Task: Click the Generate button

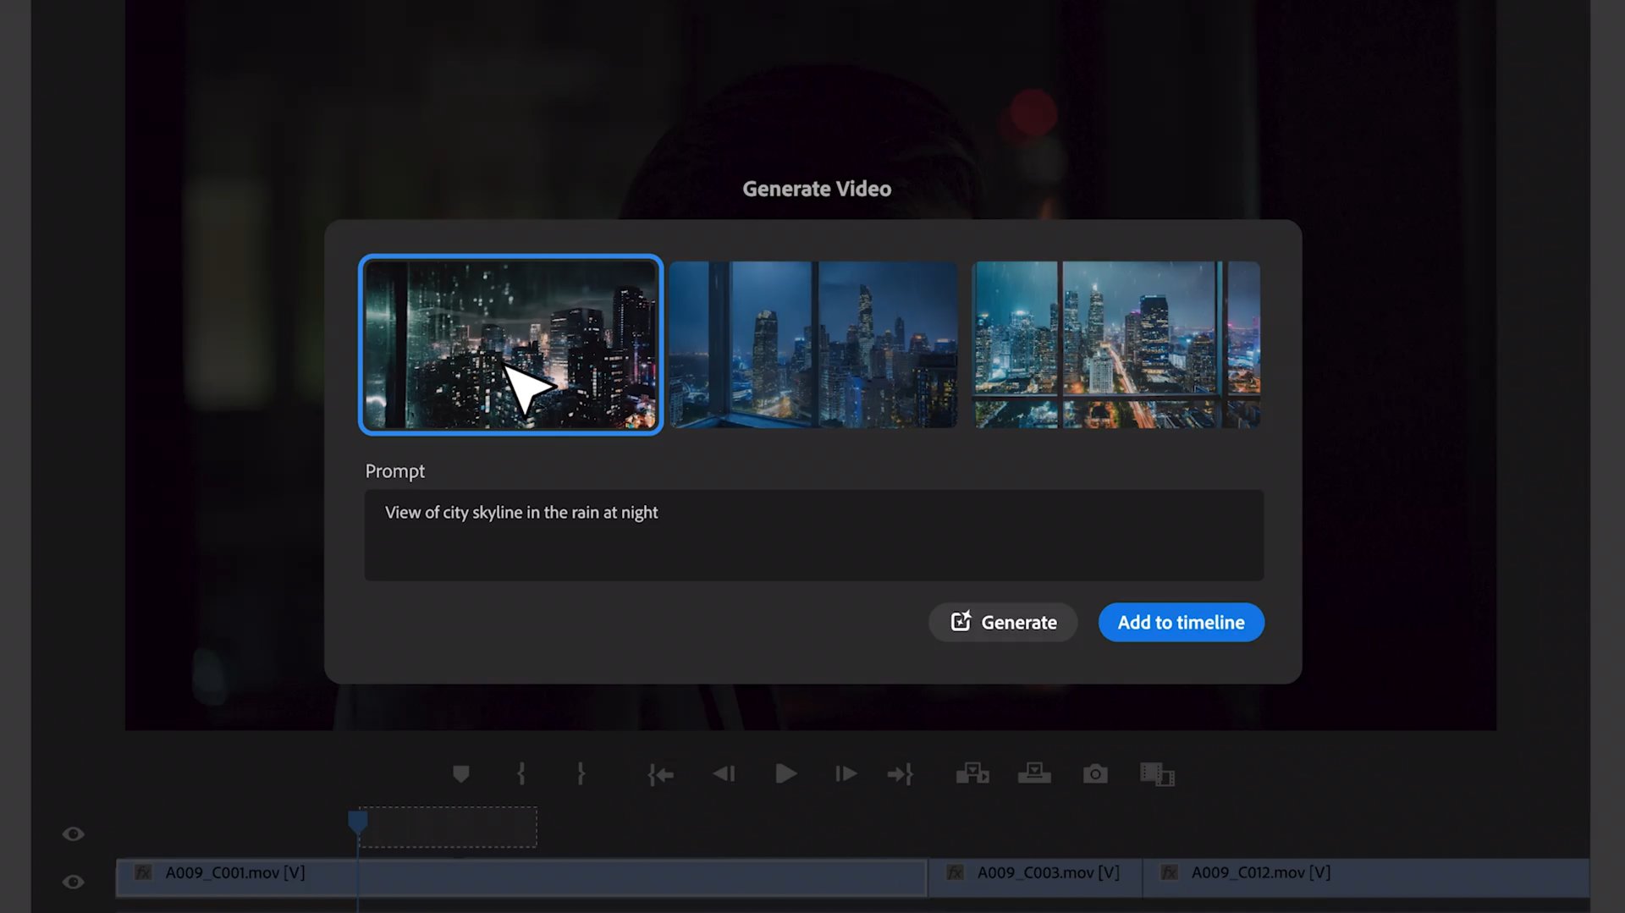Action: 1003,622
